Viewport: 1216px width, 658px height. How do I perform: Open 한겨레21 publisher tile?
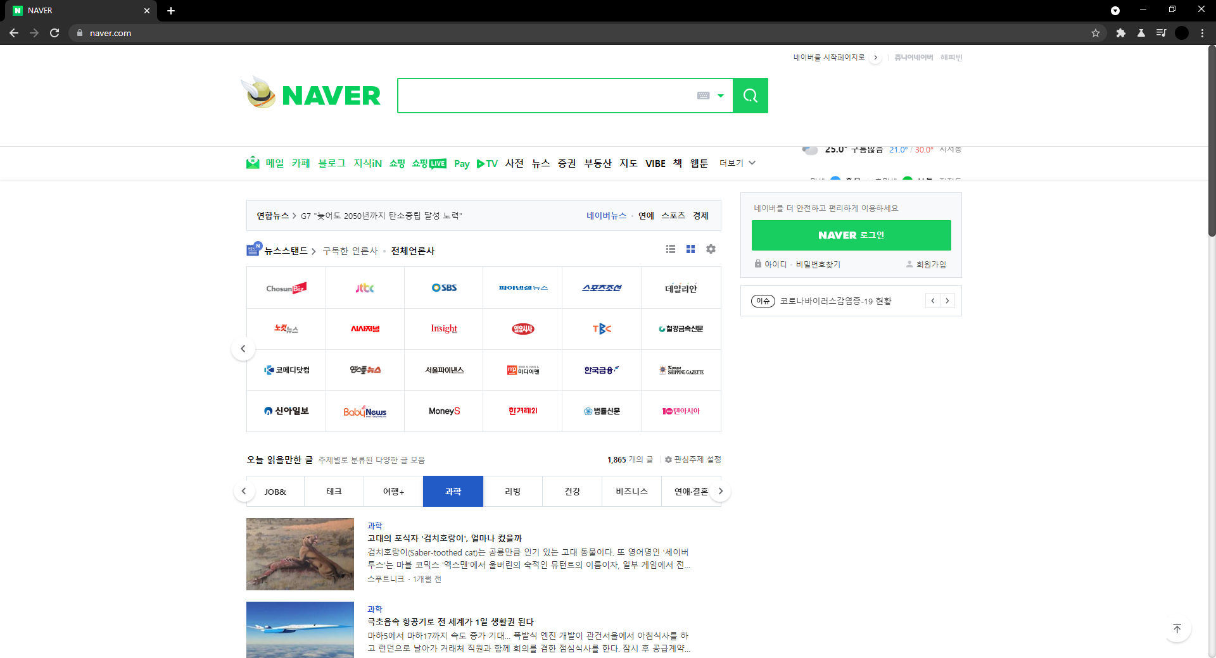pyautogui.click(x=522, y=411)
